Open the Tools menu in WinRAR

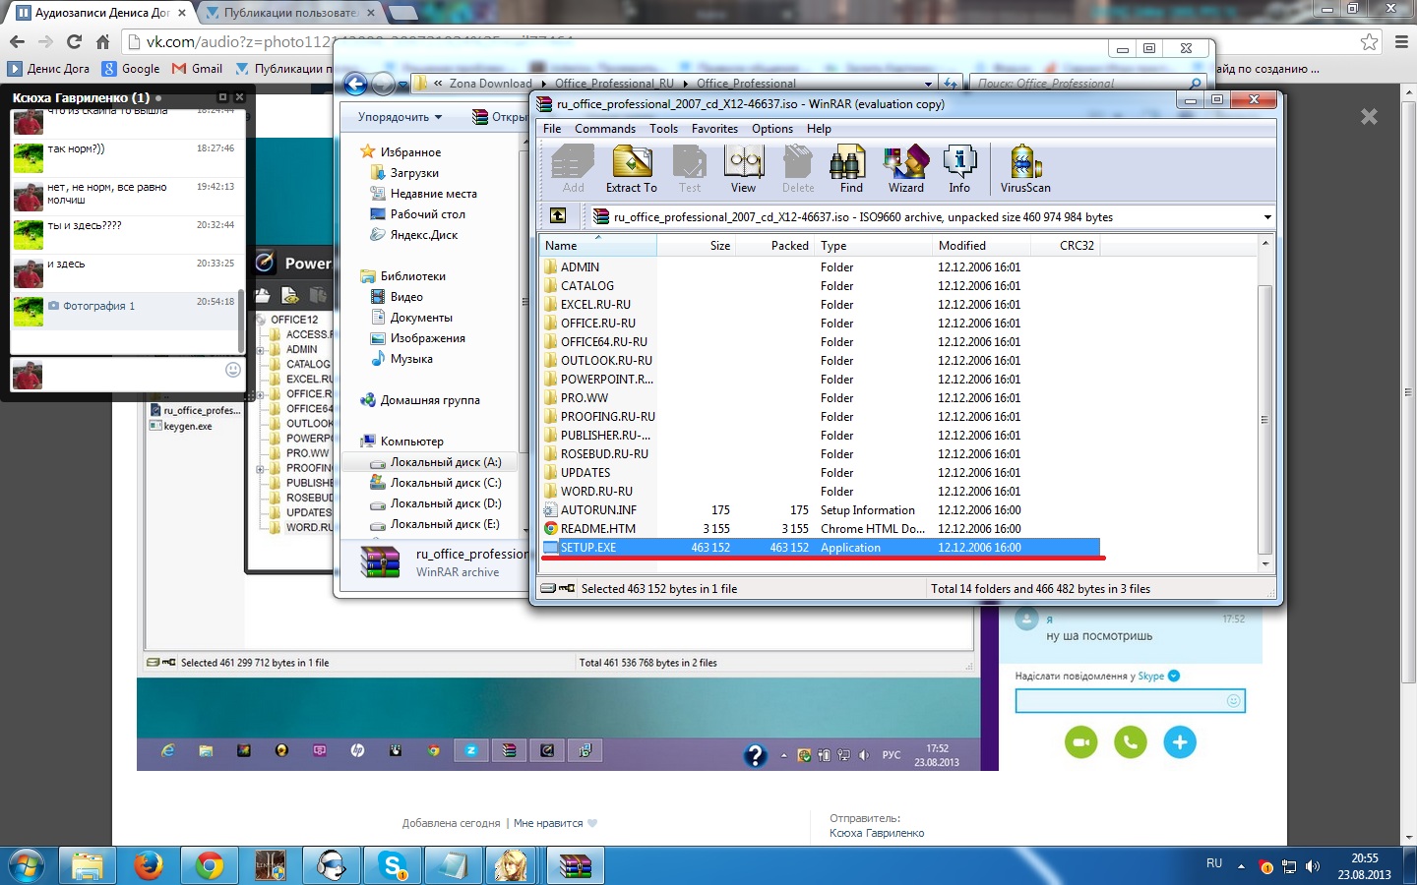coord(663,129)
